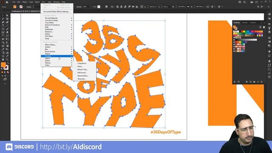
Task: Select the Scale tool
Action: click(x=7, y=36)
